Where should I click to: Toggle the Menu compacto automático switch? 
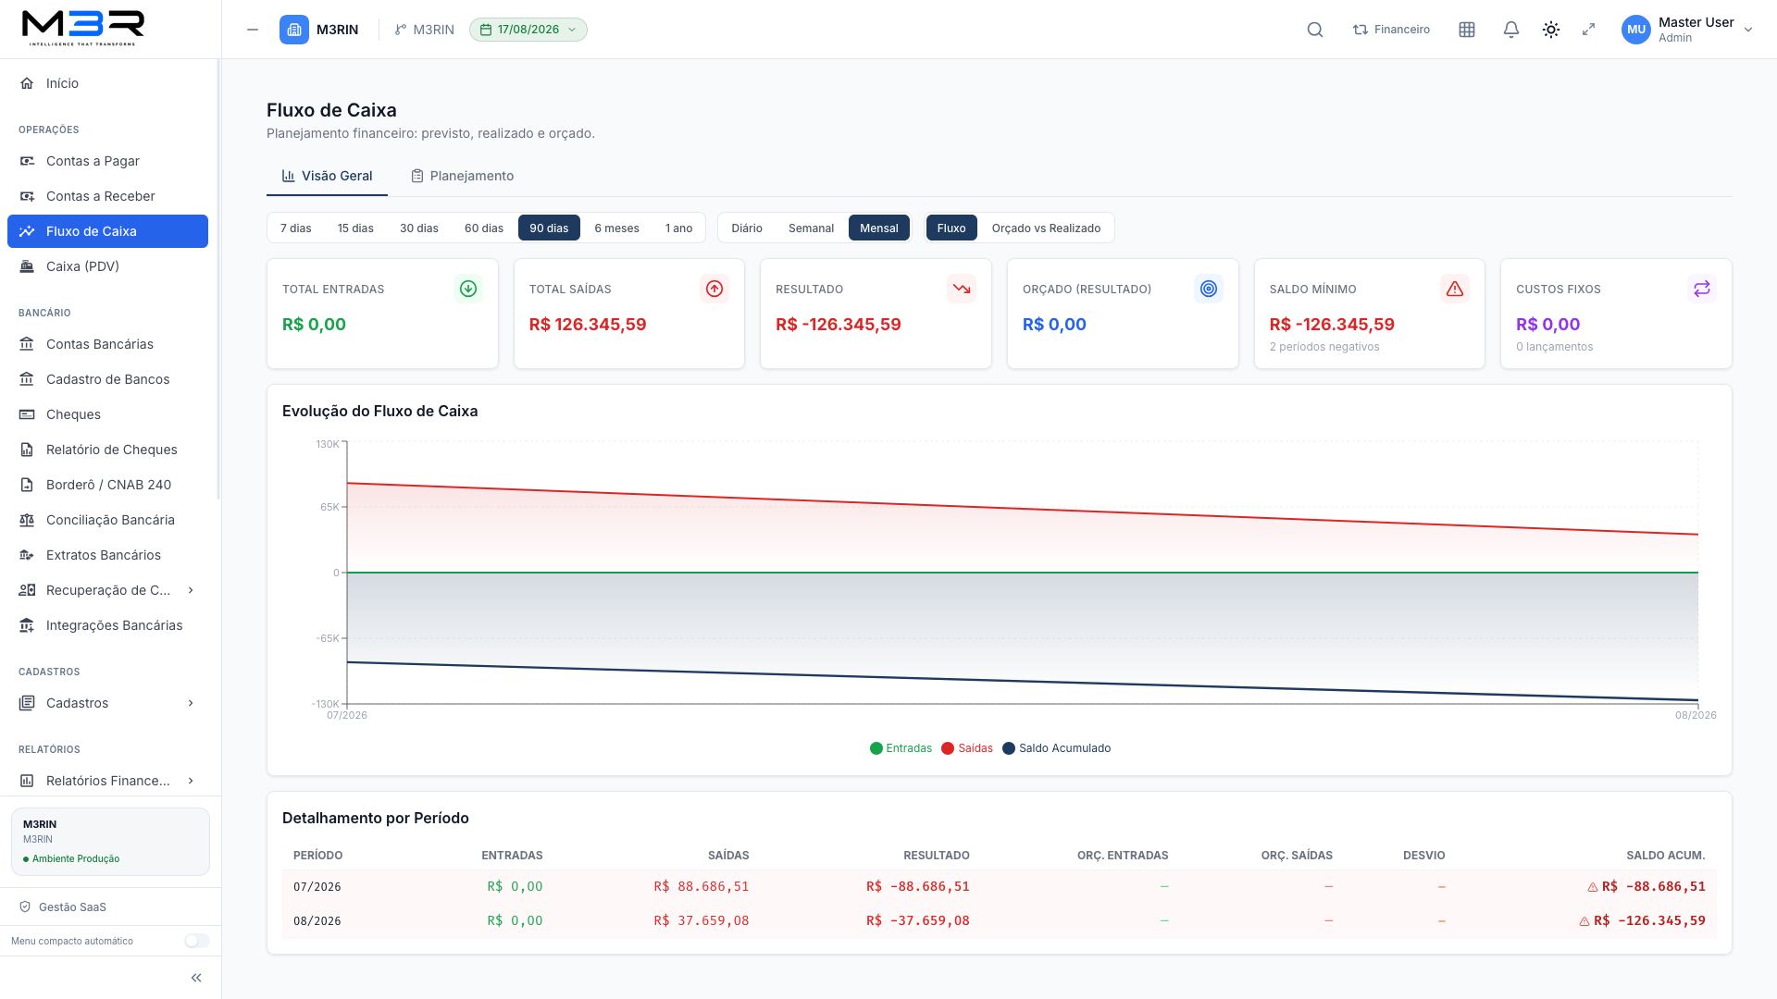pyautogui.click(x=196, y=941)
